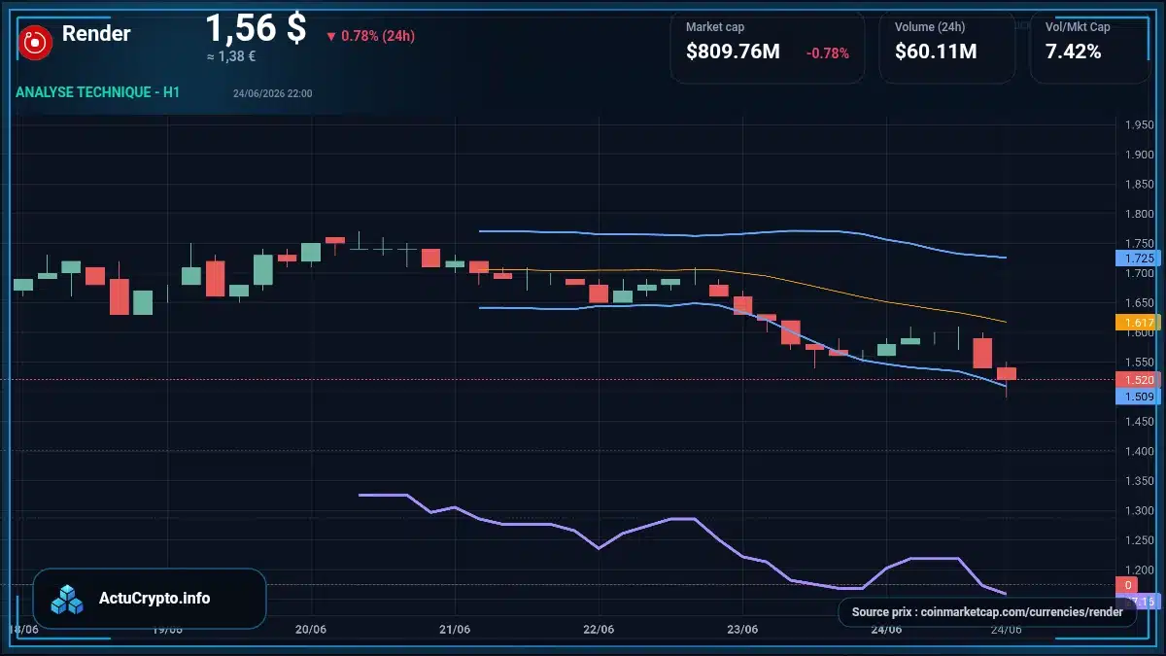Select the Market cap card

coord(768,46)
